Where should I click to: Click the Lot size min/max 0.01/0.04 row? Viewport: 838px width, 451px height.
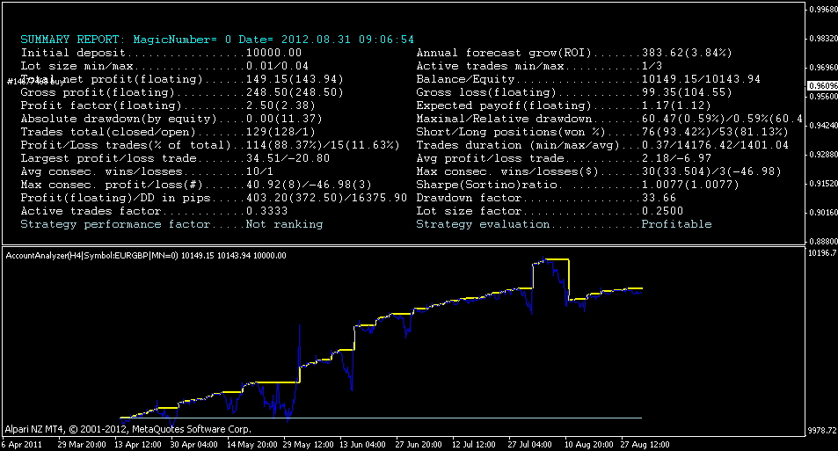pyautogui.click(x=164, y=66)
